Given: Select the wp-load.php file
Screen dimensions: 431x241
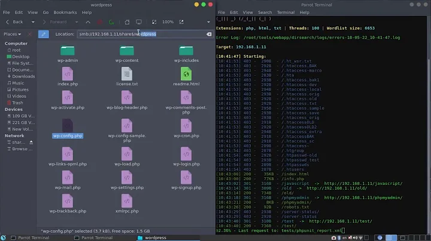Looking at the screenshot, I should 127,157.
